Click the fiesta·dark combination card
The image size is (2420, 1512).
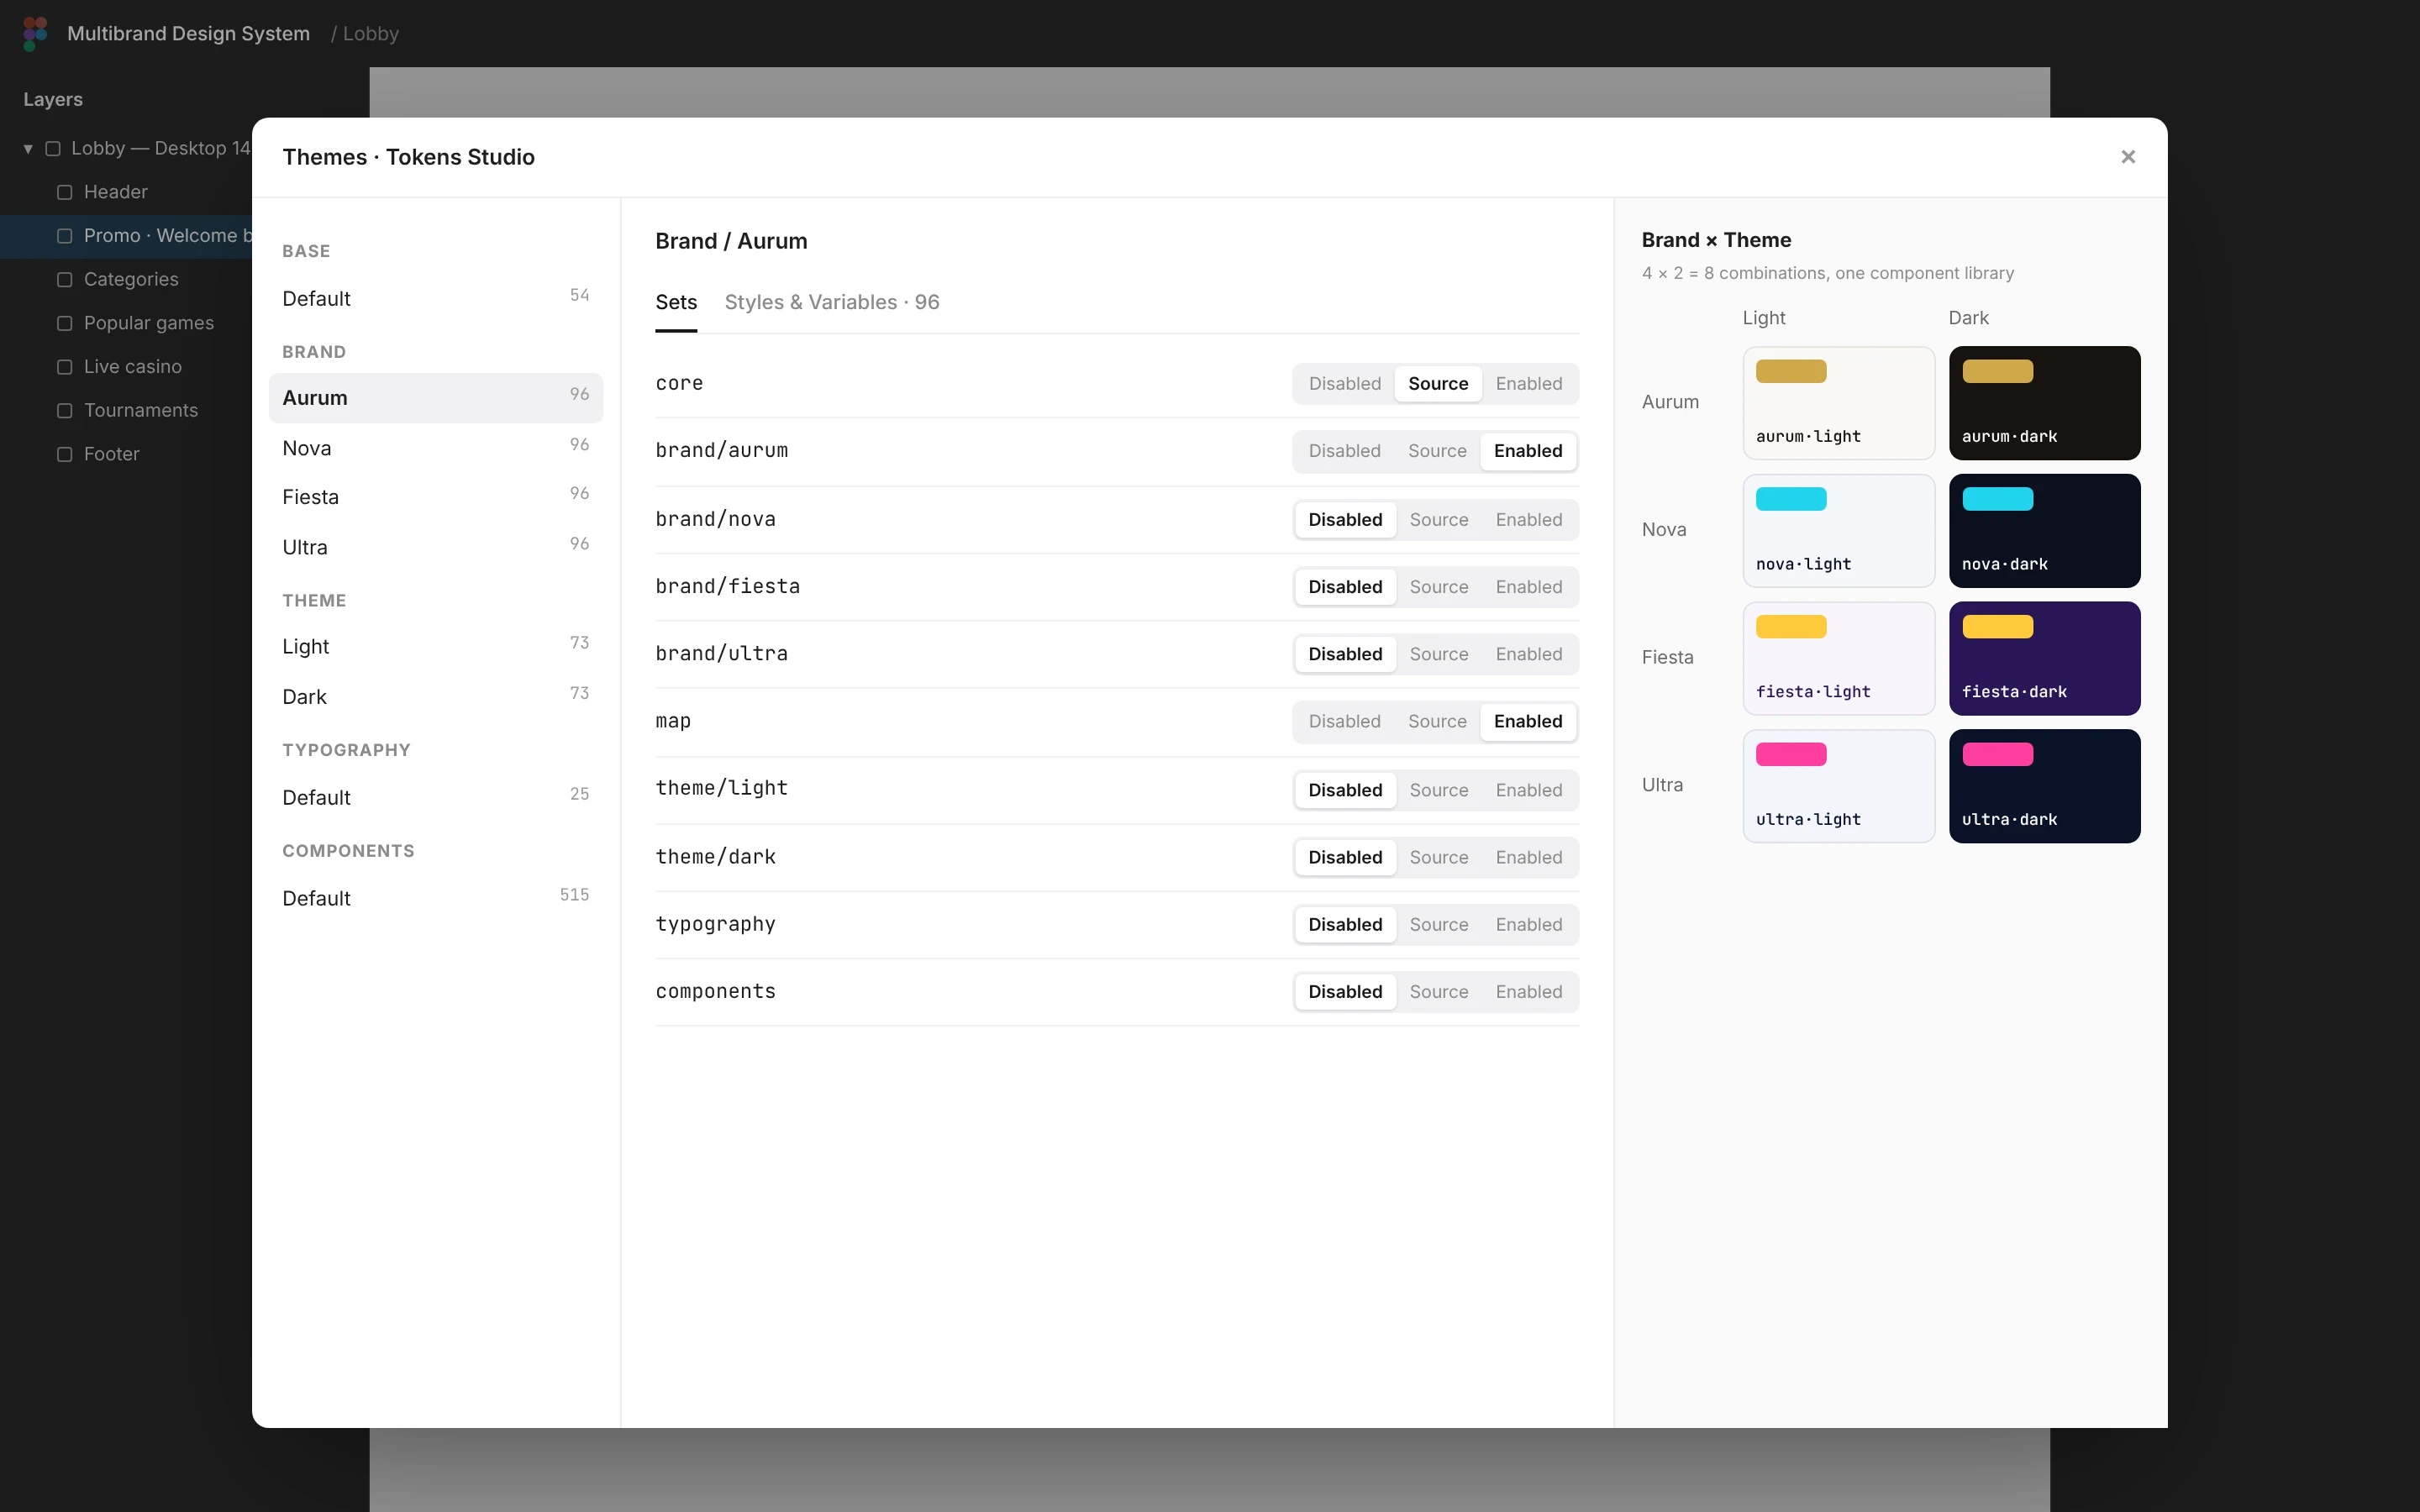2044,658
